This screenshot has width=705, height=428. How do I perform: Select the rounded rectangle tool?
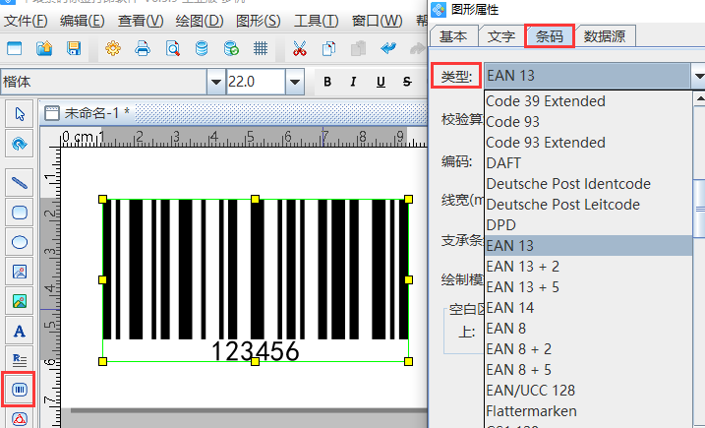(x=20, y=213)
